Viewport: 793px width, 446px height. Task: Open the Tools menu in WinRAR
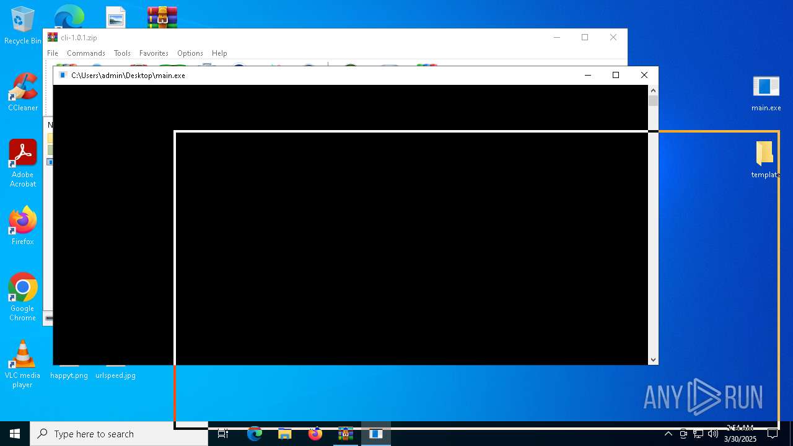coord(122,53)
